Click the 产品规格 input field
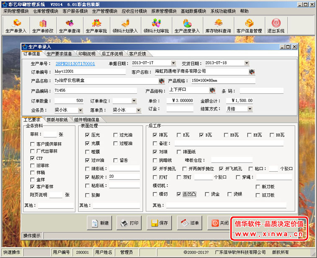 [223, 81]
